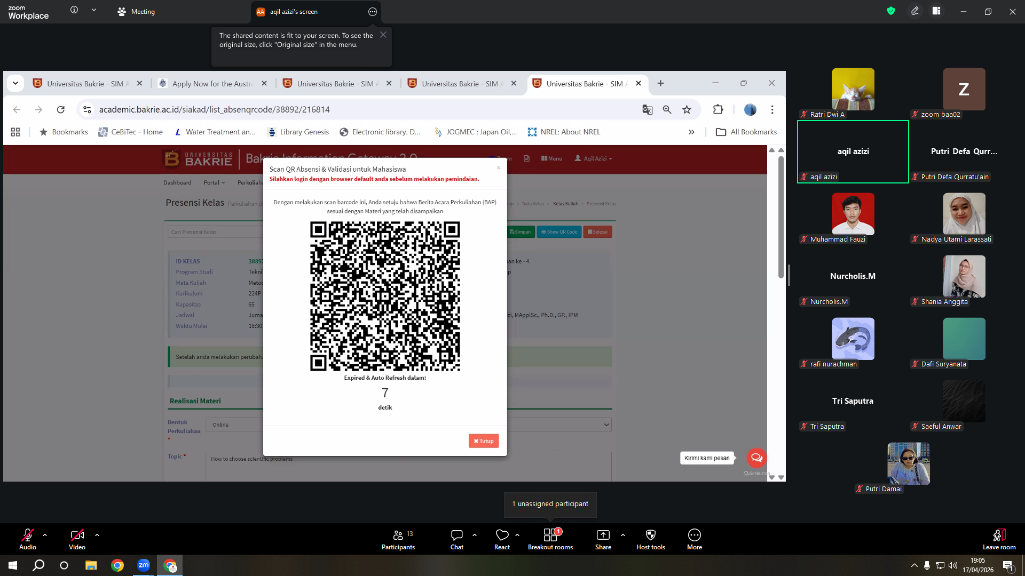Expand chat options arrow
This screenshot has width=1025, height=576.
(475, 534)
